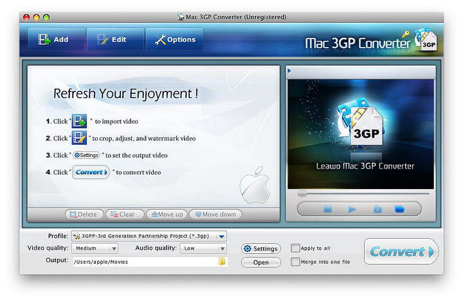Image resolution: width=463 pixels, height=301 pixels.
Task: Delete the selected file from list
Action: pyautogui.click(x=84, y=214)
